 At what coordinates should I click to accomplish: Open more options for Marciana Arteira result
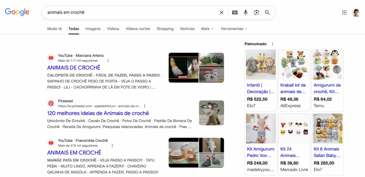point(108,60)
